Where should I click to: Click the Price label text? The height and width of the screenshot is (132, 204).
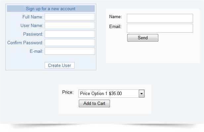(x=68, y=92)
